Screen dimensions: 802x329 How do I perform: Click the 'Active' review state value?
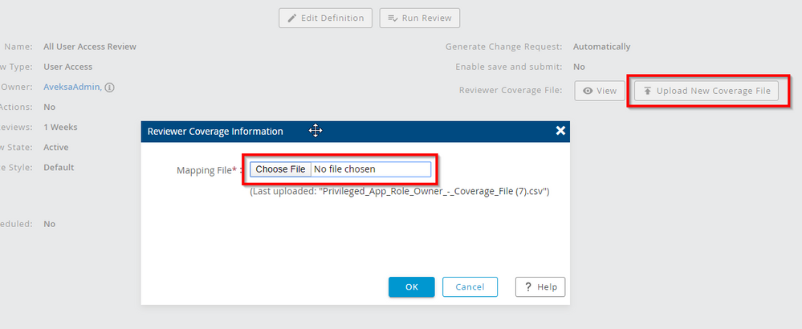click(x=56, y=148)
